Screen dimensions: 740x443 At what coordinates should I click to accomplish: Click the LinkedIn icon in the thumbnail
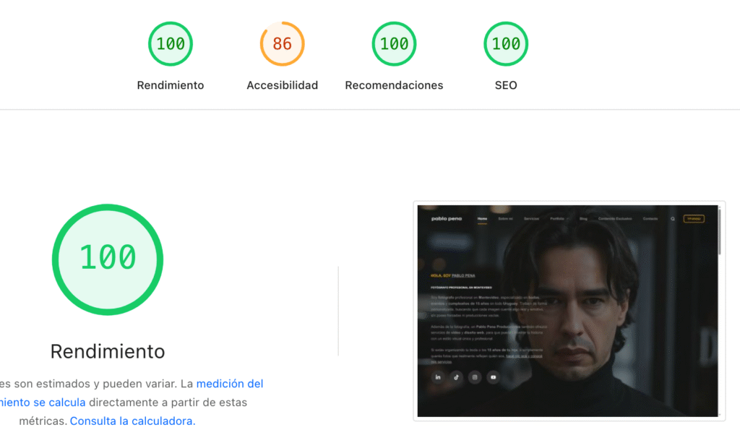click(438, 377)
